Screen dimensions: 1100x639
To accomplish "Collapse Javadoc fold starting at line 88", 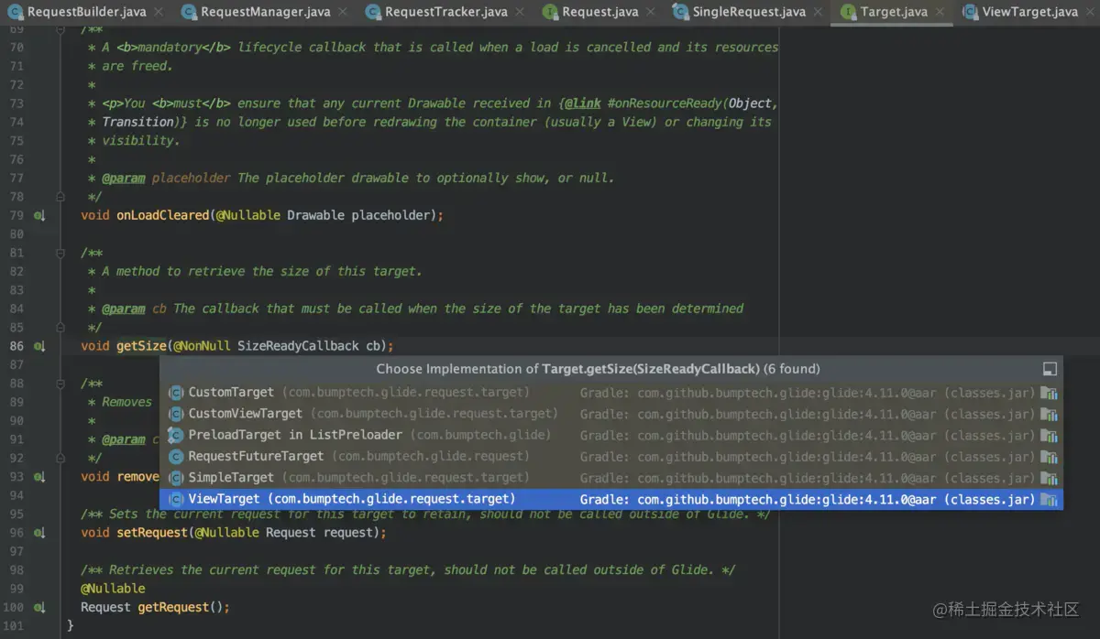I will coord(61,384).
